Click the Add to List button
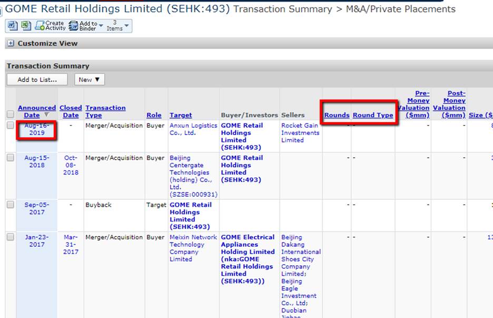This screenshot has width=493, height=318. (37, 80)
